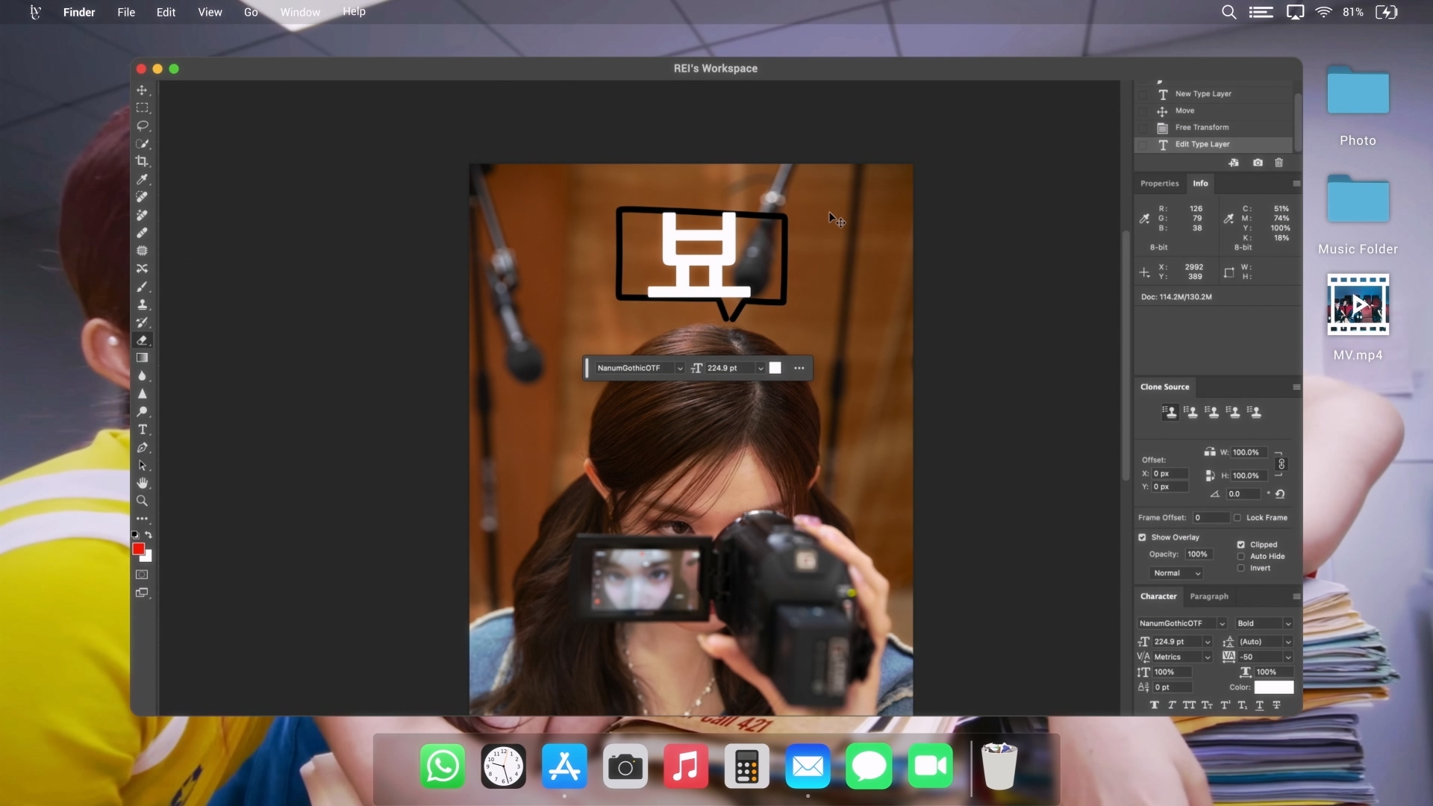The image size is (1433, 806).
Task: Select the Path Selection tool
Action: [x=142, y=466]
